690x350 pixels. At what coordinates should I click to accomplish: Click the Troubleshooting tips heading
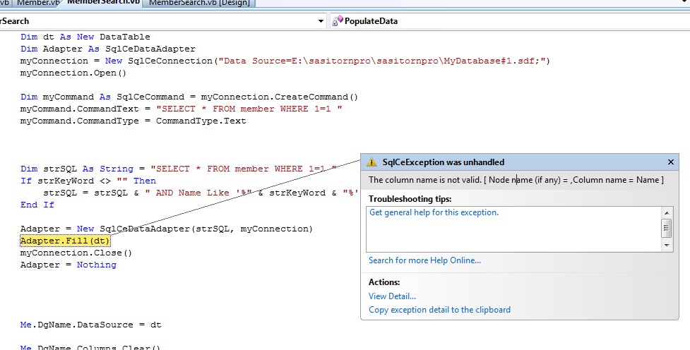click(x=410, y=199)
